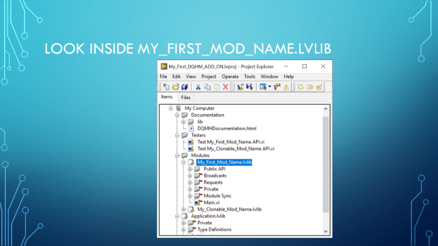Open the View menu
Screen dimensions: 438x246
pos(191,77)
